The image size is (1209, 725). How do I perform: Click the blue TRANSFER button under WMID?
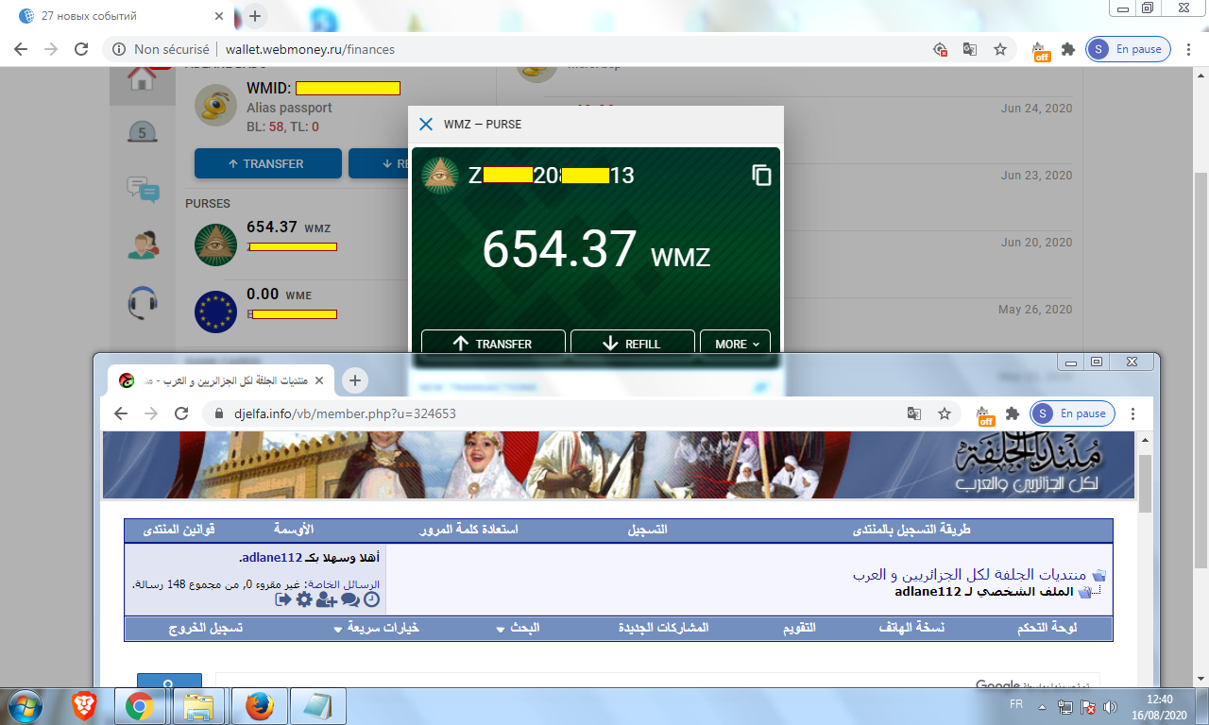[267, 163]
